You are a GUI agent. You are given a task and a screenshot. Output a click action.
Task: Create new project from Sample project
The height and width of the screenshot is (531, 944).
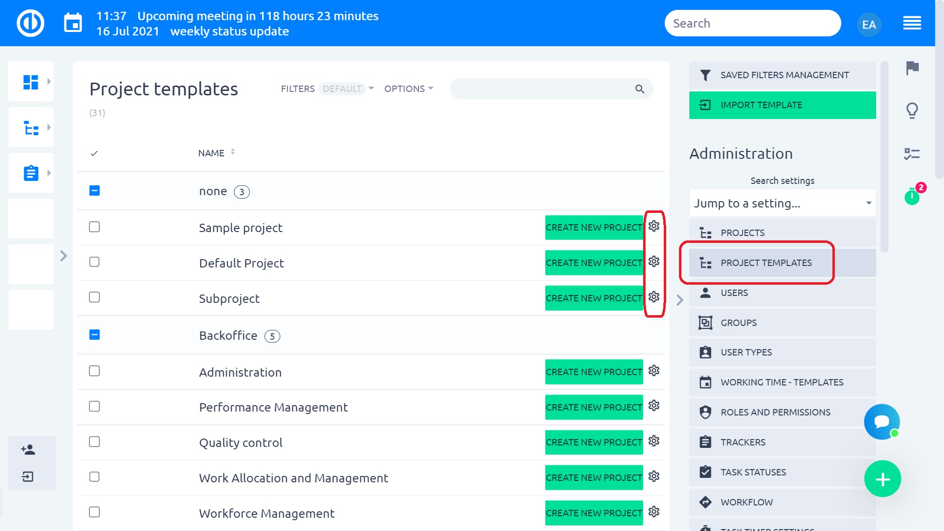[x=594, y=228]
